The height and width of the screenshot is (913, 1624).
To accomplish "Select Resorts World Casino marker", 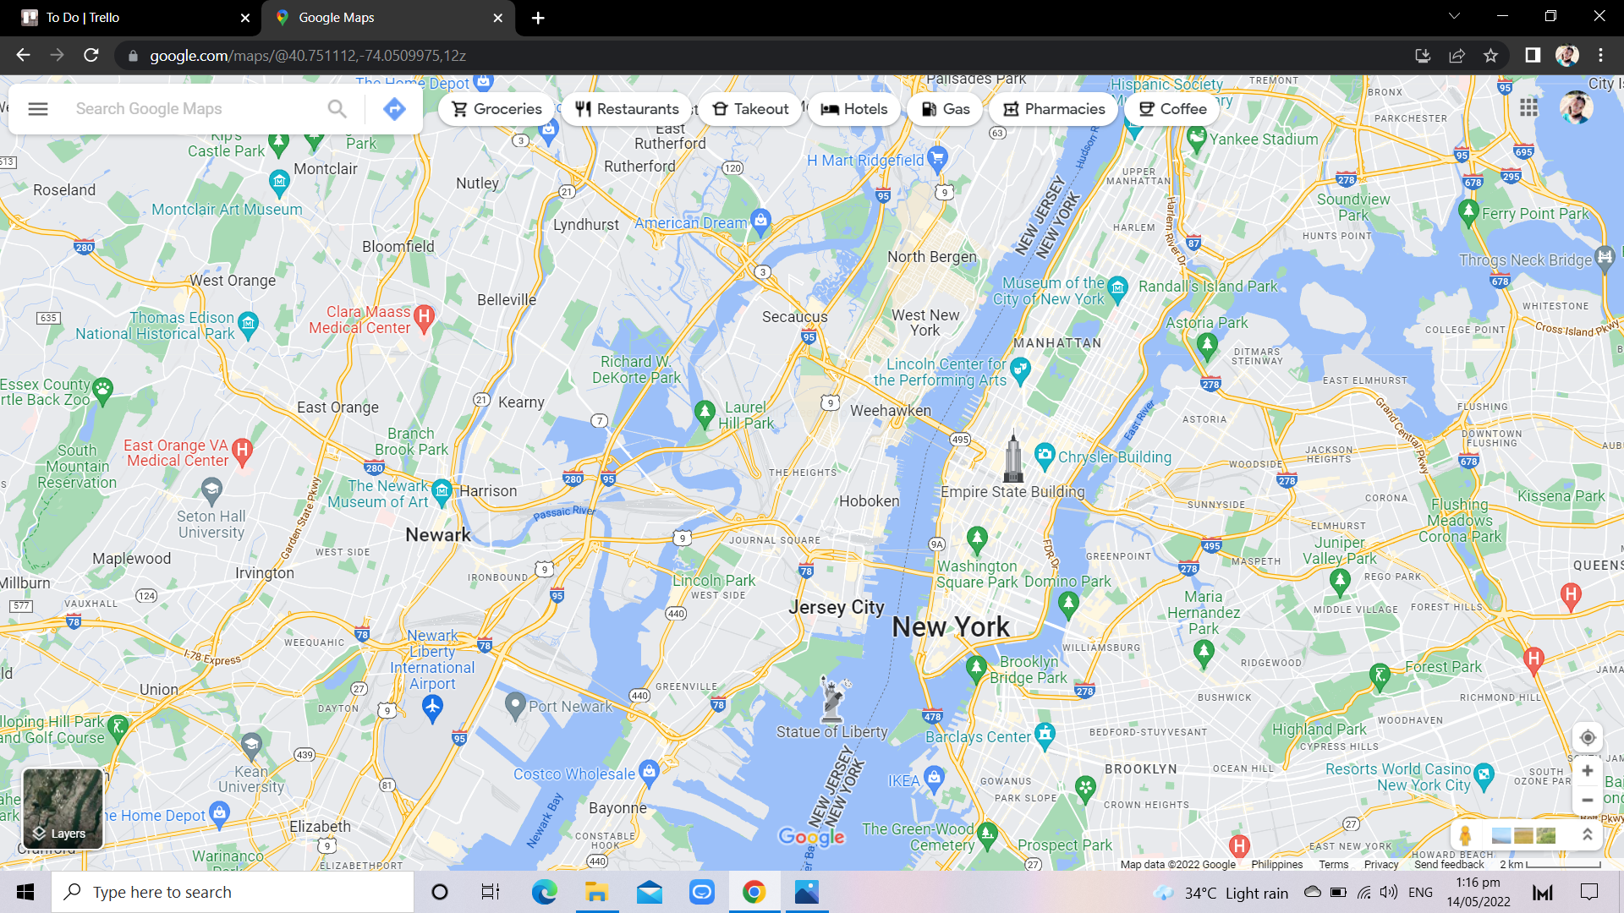I will (1484, 775).
